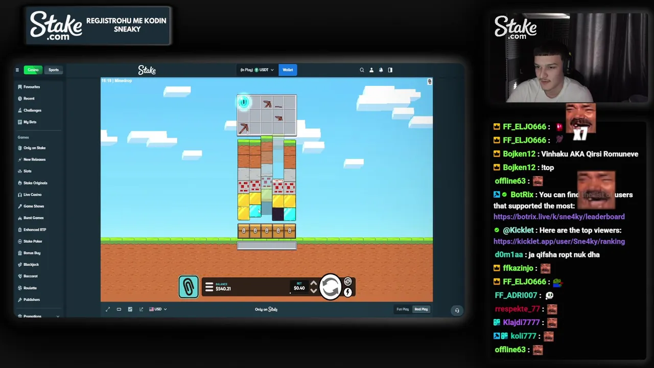Click the streamer webcam feed
Screen dimensions: 654x368
coord(570,59)
